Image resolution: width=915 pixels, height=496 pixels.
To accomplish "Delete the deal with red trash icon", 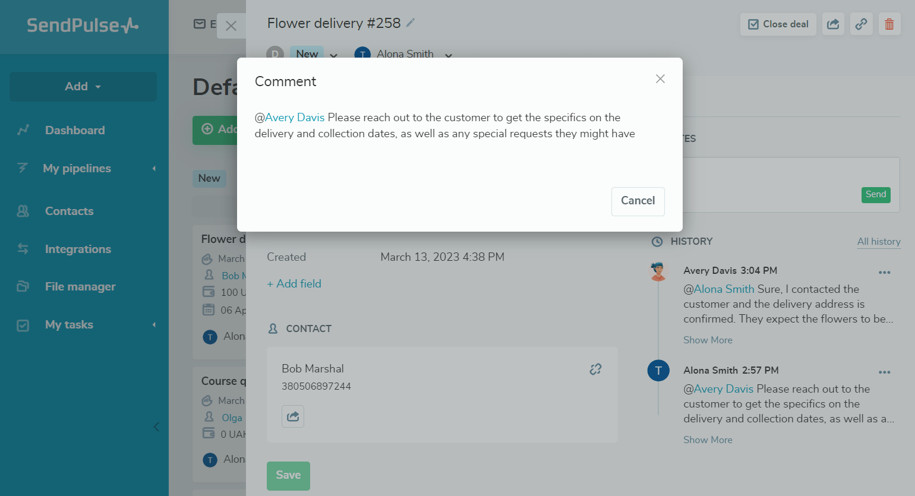I will (x=889, y=24).
